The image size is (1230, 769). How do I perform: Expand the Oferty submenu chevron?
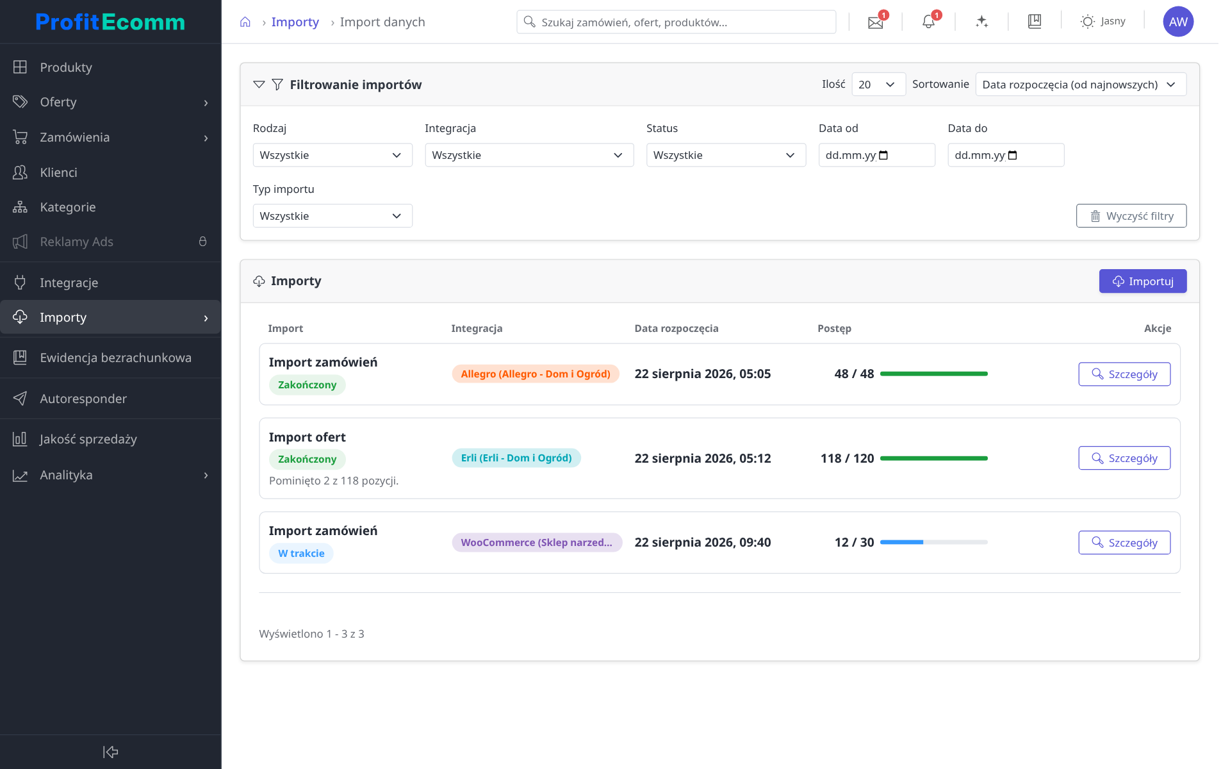click(x=206, y=103)
